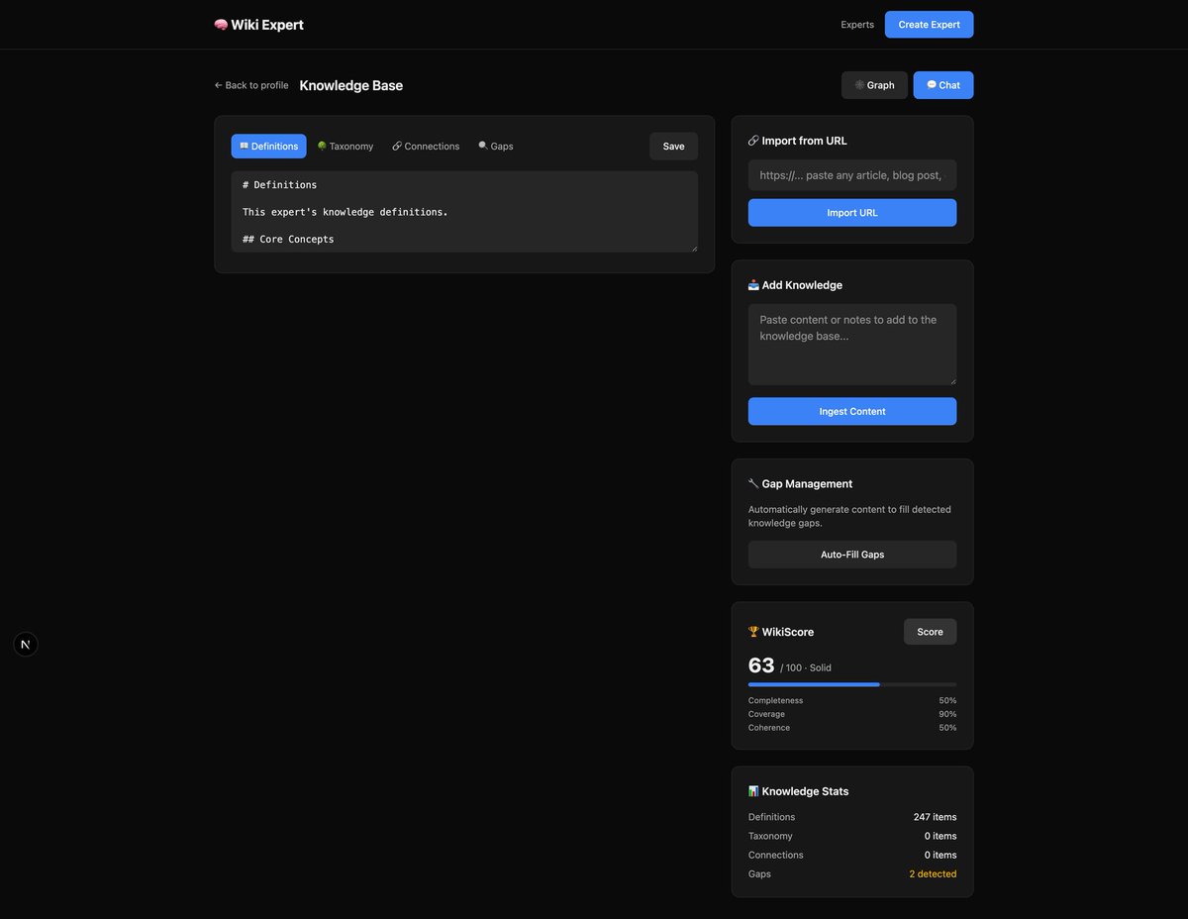Viewport: 1188px width, 919px height.
Task: Go to the Experts page link
Action: click(x=857, y=25)
